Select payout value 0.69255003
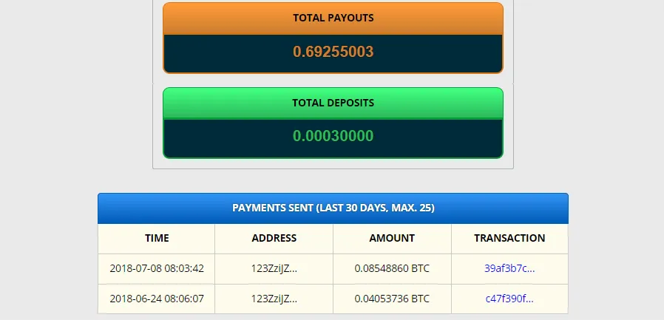This screenshot has width=664, height=320. 333,52
